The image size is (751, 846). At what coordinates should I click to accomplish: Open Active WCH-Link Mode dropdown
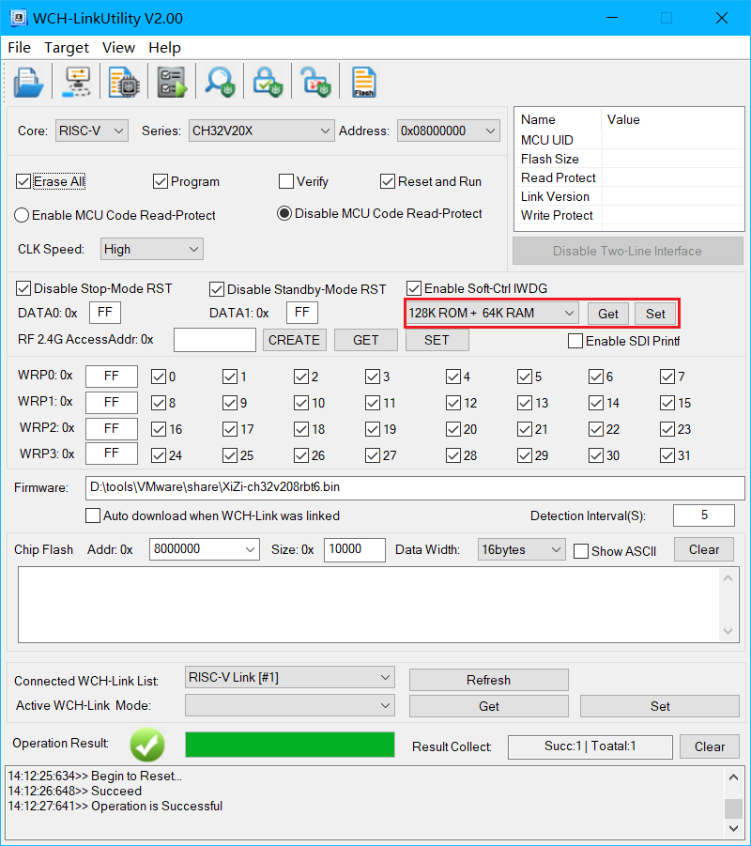pos(290,705)
